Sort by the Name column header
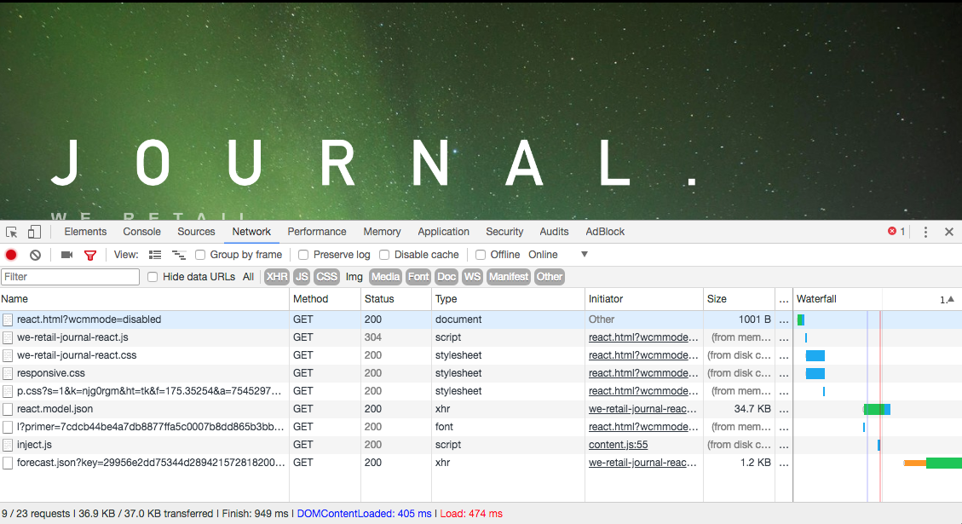The image size is (962, 524). 144,299
